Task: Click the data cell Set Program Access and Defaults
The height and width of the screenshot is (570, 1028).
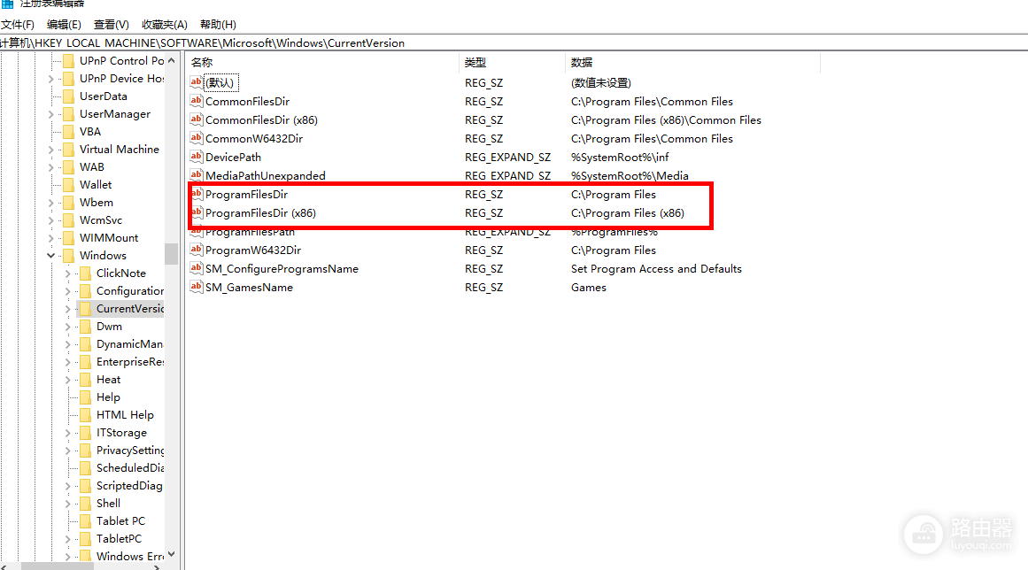Action: point(656,268)
